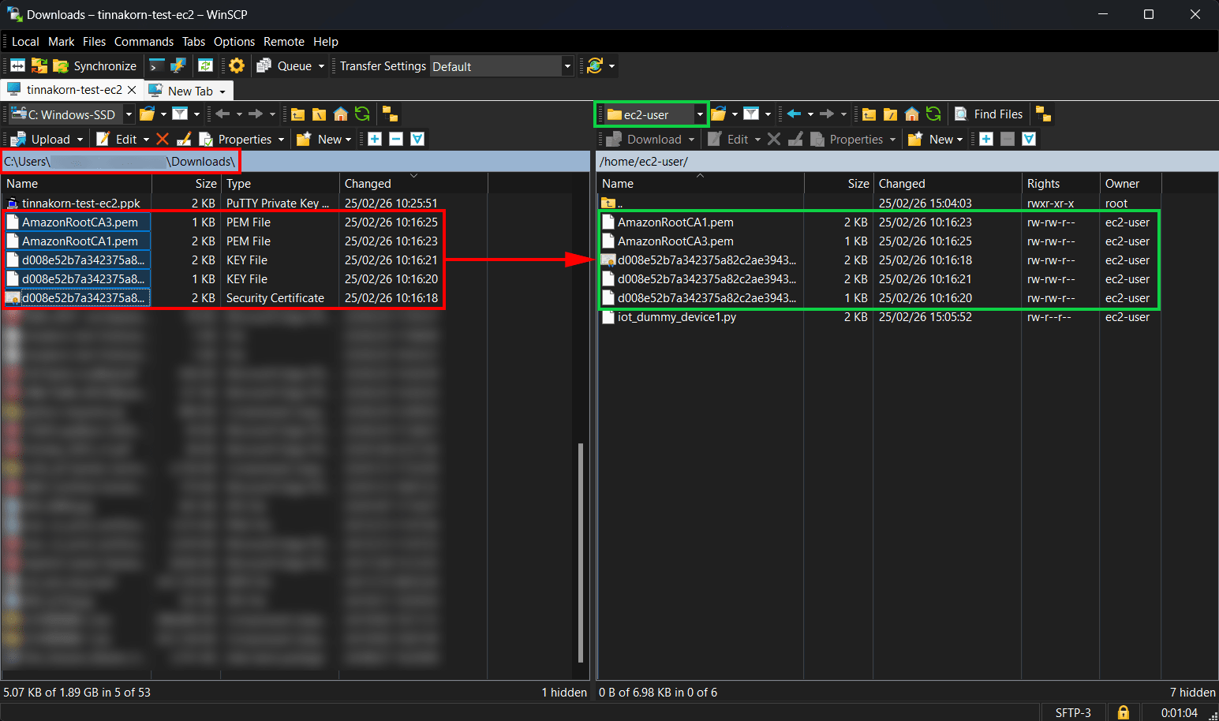Click Find Files button
This screenshot has width=1219, height=721.
pos(989,114)
